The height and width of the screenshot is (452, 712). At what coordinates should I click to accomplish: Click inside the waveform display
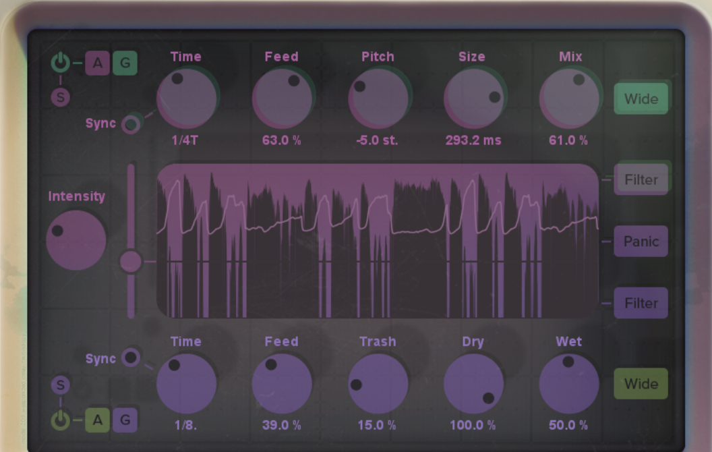coord(378,239)
